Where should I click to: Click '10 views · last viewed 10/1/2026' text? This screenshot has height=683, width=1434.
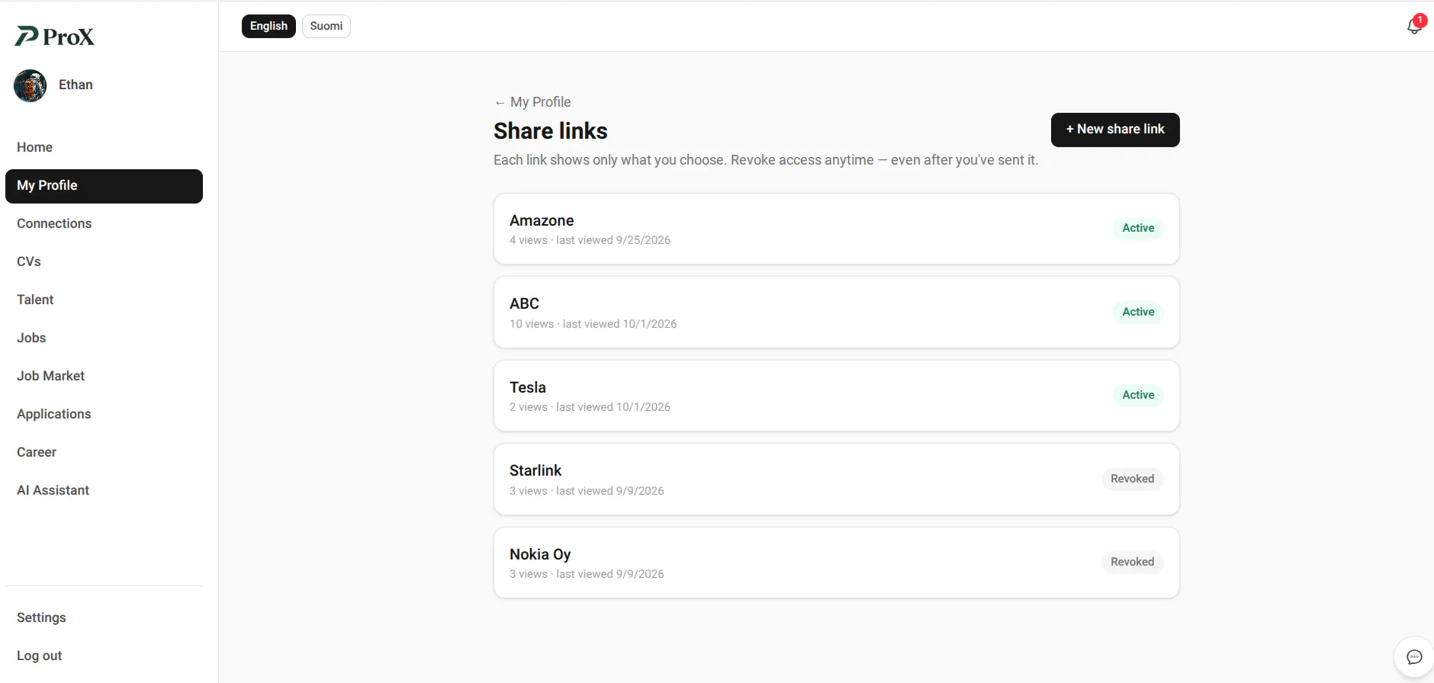tap(593, 324)
